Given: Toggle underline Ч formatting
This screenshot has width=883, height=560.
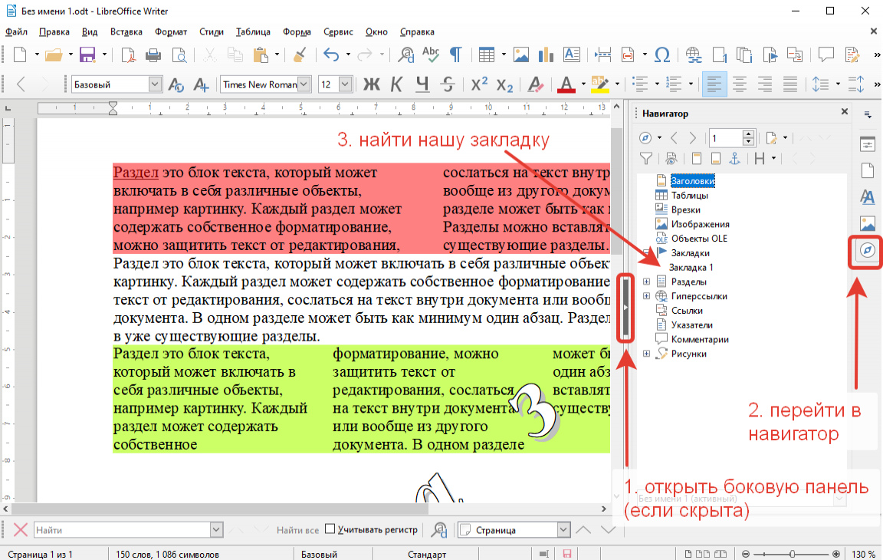Looking at the screenshot, I should pos(422,84).
